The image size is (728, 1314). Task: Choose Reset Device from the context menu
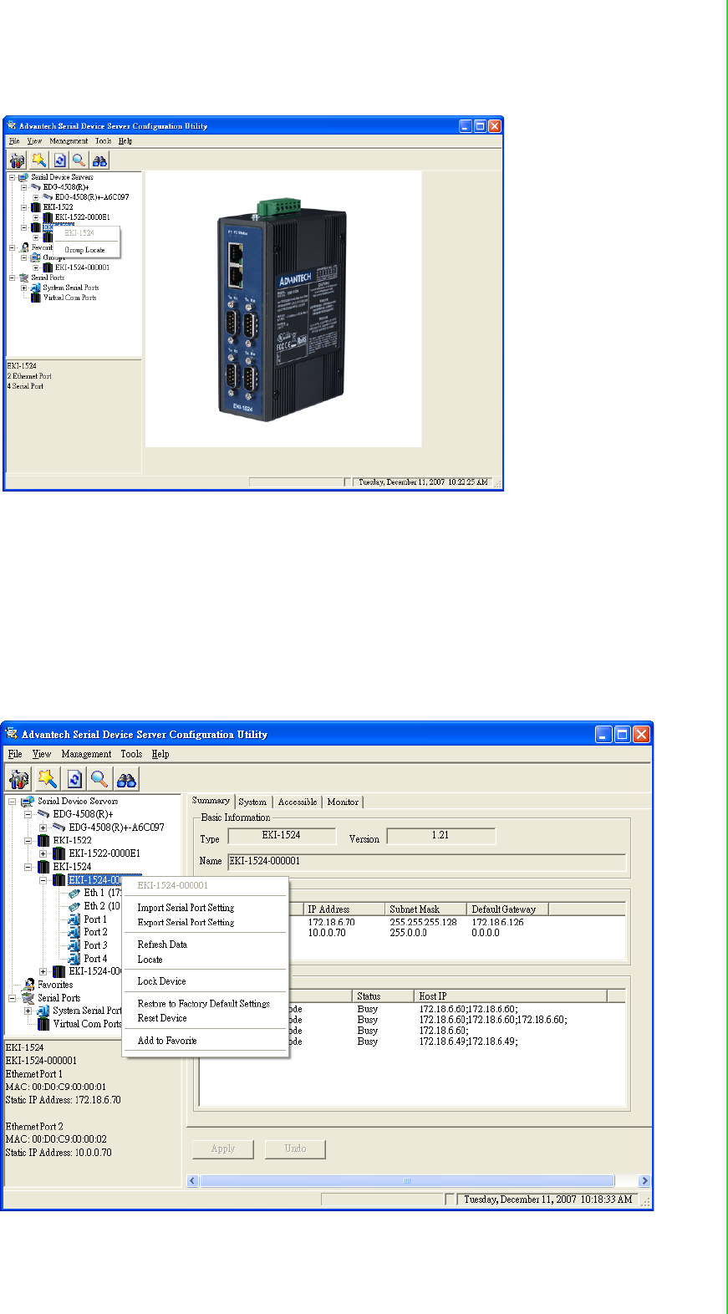pos(162,1018)
